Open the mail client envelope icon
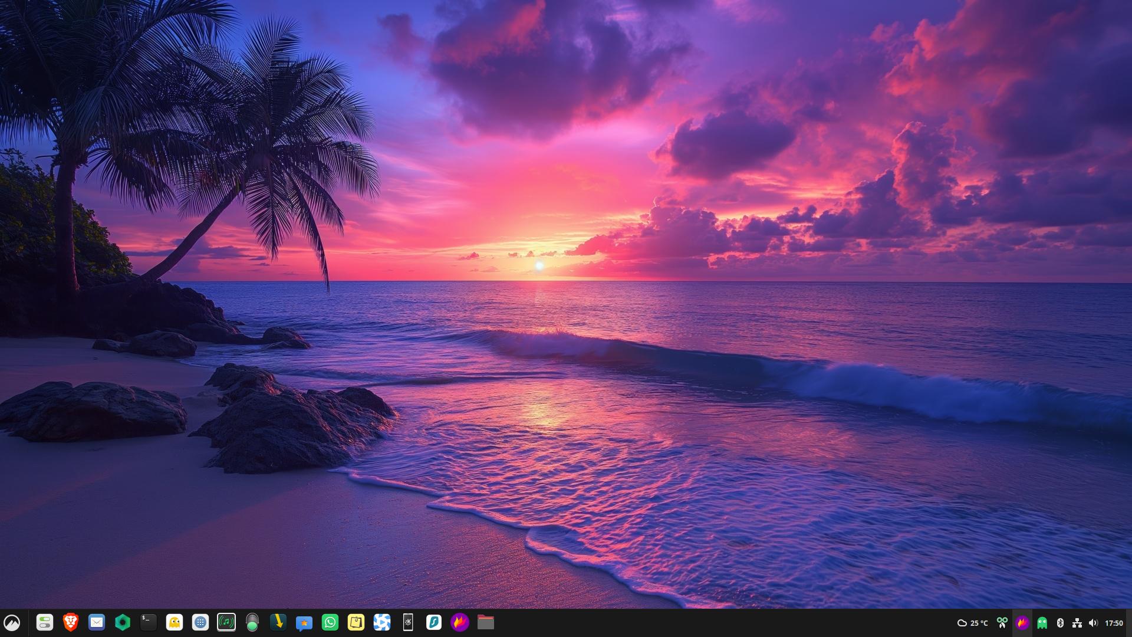Viewport: 1132px width, 637px height. 97,622
